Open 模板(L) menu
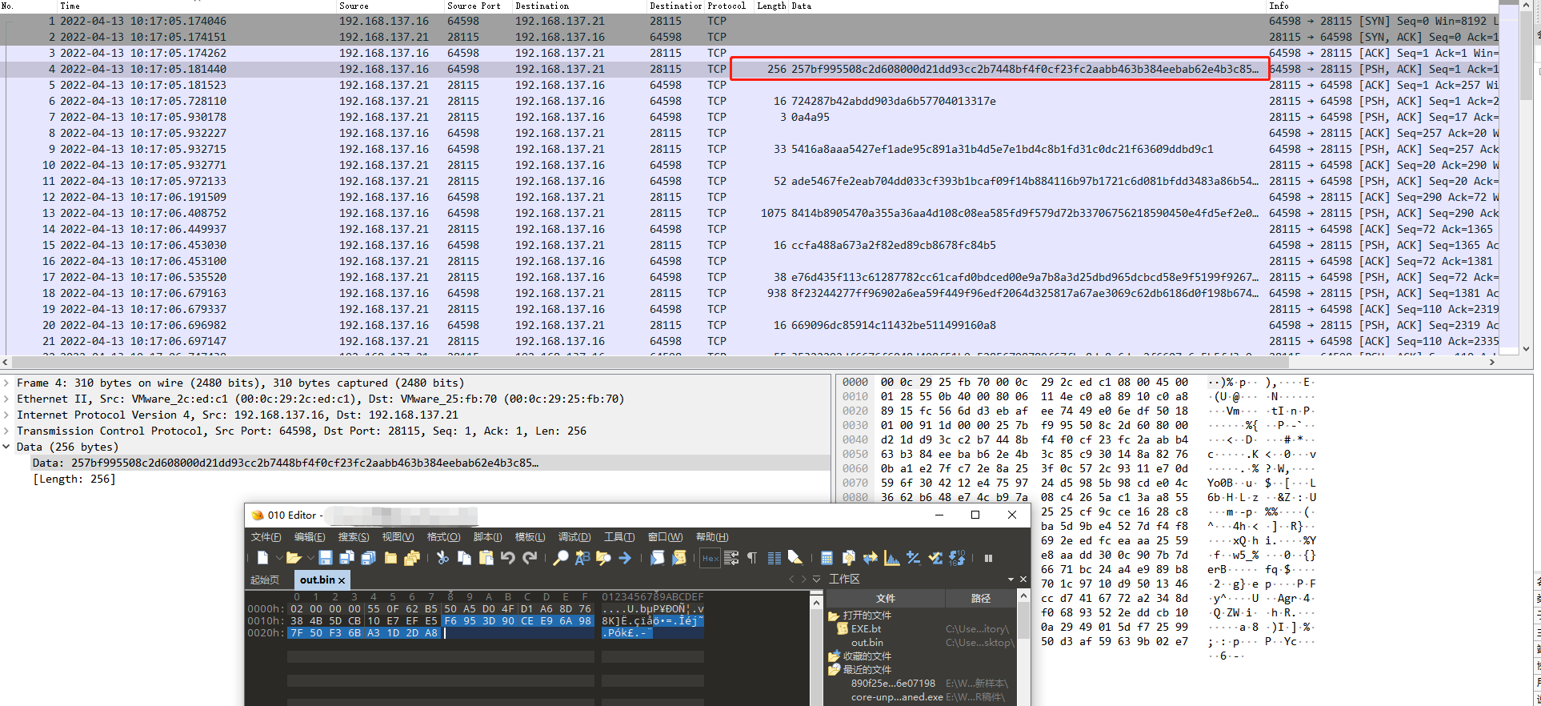The width and height of the screenshot is (1541, 706). point(530,537)
